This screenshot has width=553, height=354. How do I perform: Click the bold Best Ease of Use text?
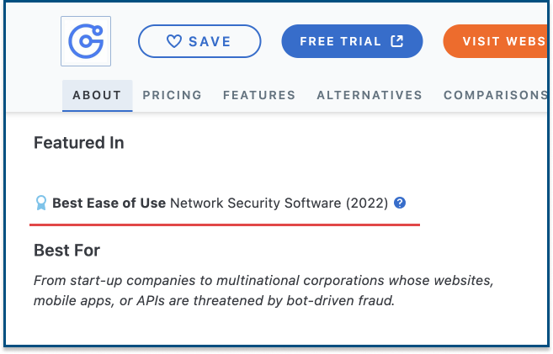click(109, 203)
